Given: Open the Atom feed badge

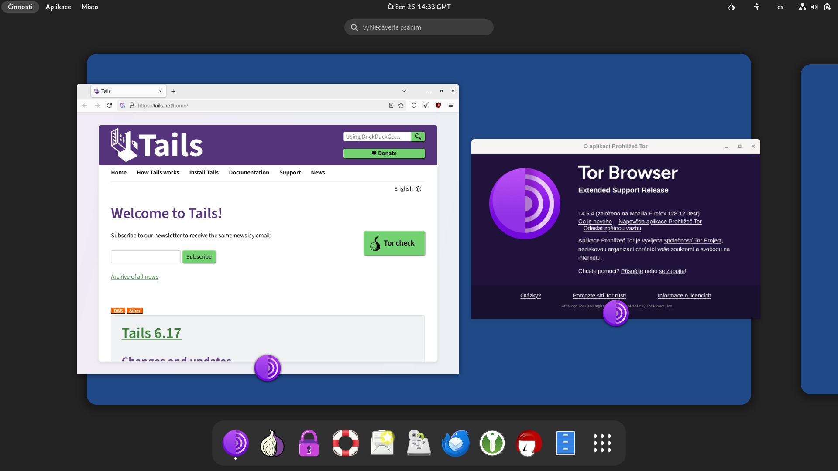Looking at the screenshot, I should tap(134, 311).
